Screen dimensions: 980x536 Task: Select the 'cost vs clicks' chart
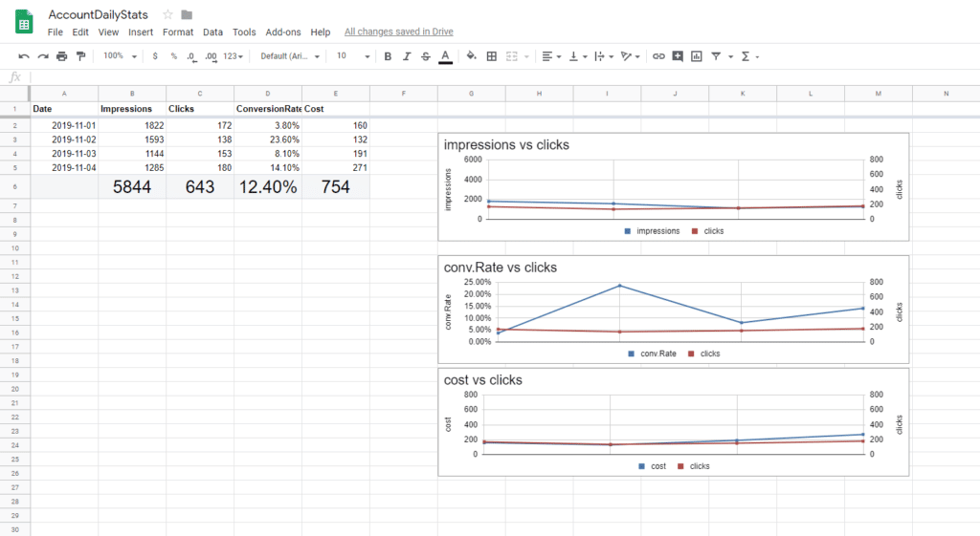coord(673,422)
